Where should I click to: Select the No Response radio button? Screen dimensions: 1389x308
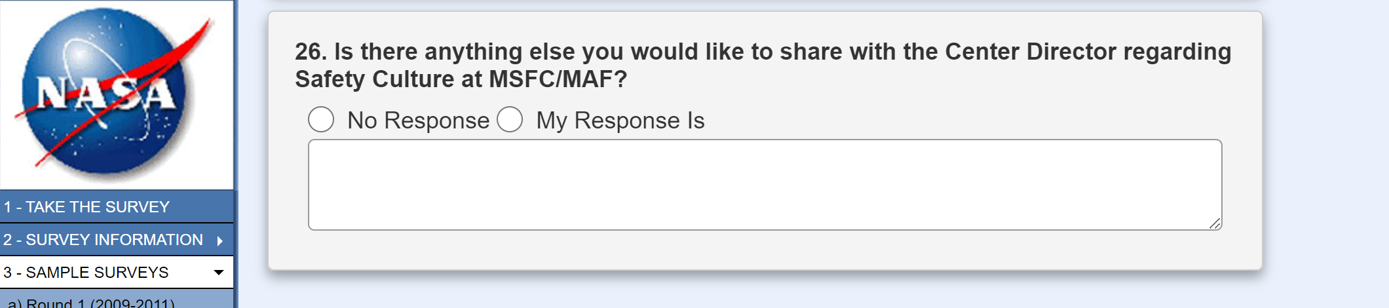(321, 120)
